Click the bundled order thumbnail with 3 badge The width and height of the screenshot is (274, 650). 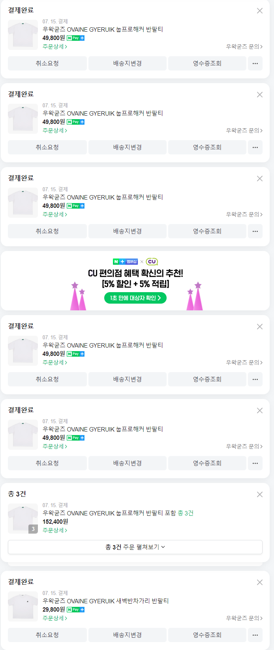pyautogui.click(x=23, y=519)
